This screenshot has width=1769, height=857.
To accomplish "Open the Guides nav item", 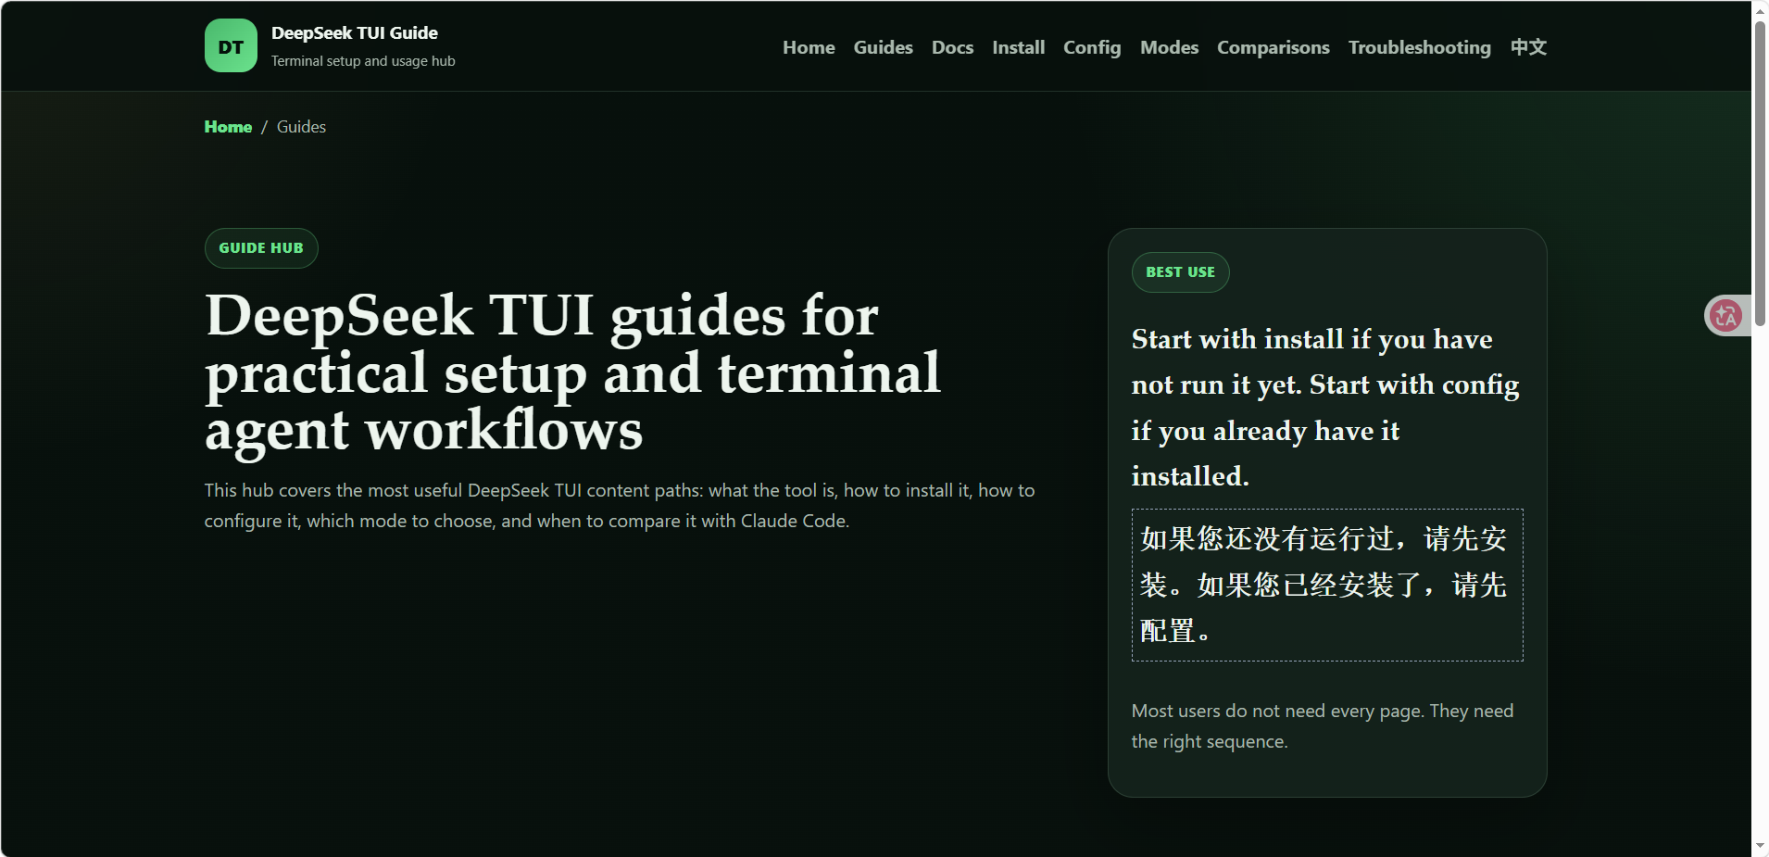I will click(x=883, y=47).
